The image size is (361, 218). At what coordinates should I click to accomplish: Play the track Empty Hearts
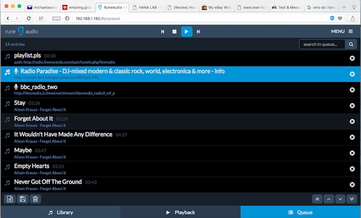click(180, 169)
